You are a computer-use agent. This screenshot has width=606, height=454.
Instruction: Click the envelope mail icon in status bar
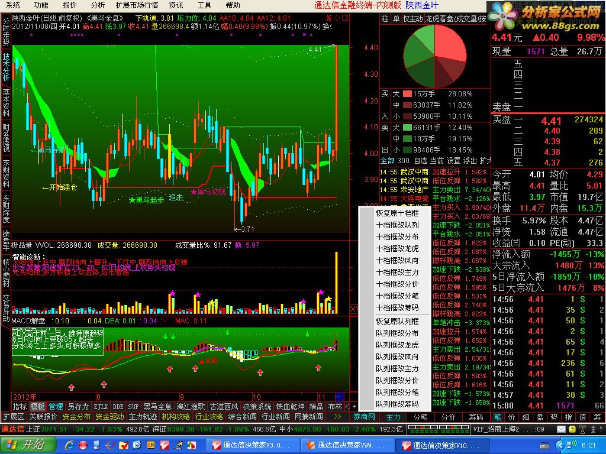coord(561,429)
